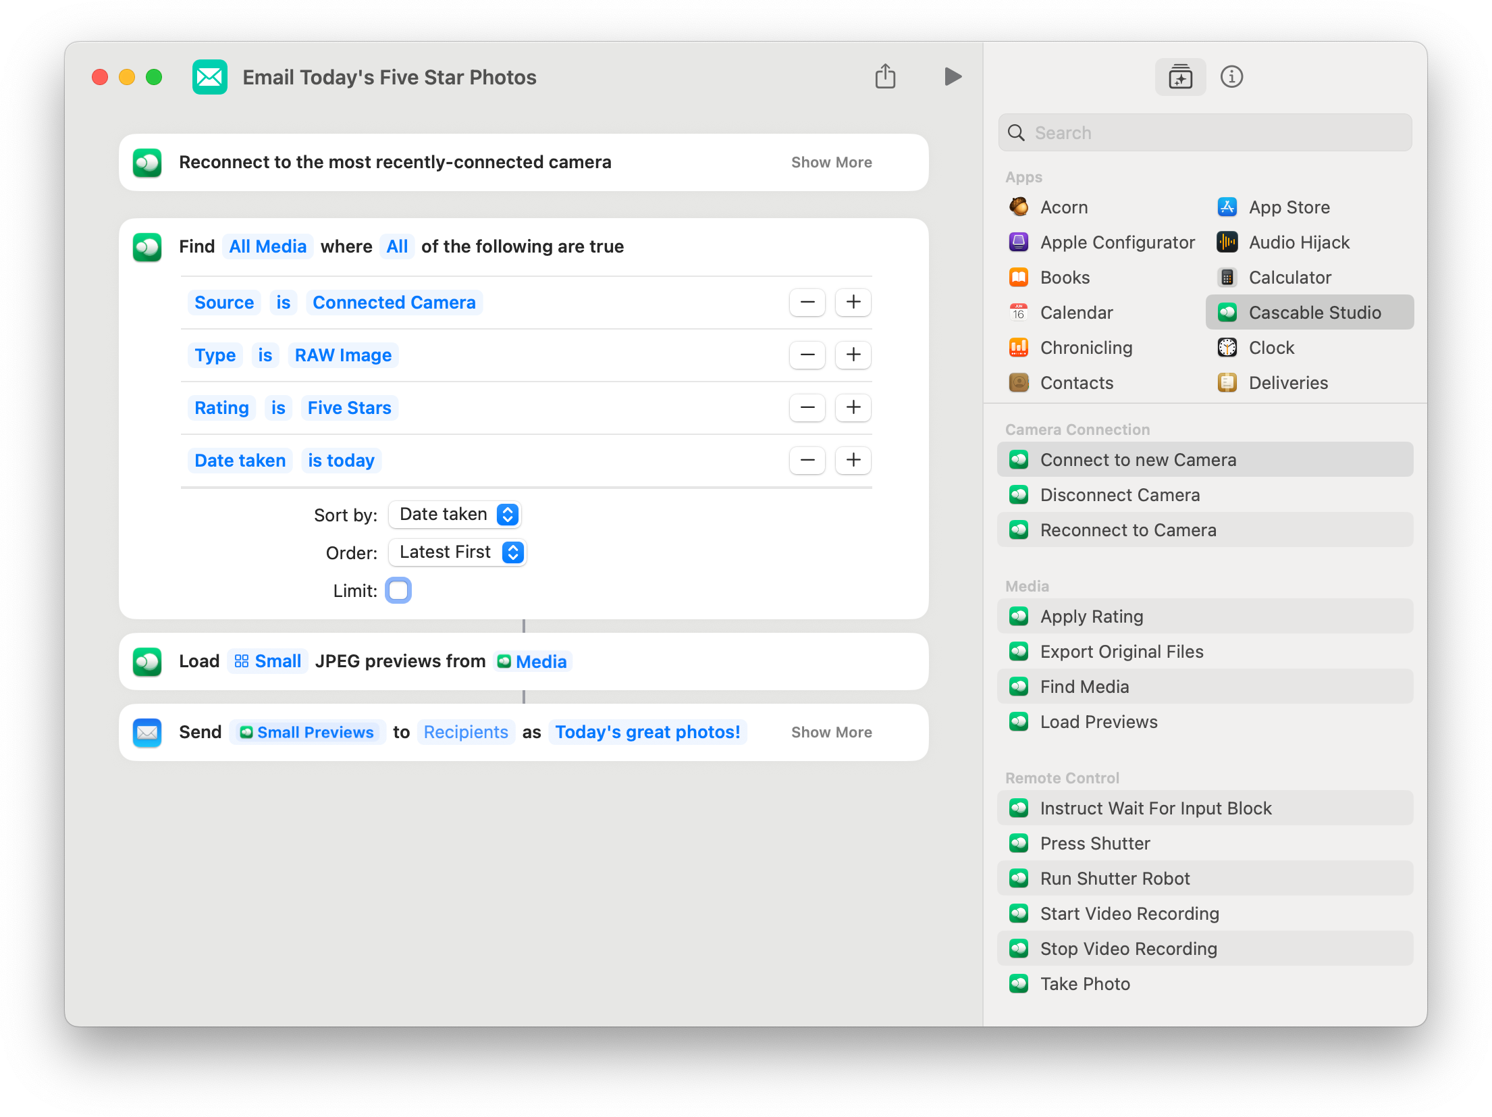Add Export Original Files action
This screenshot has height=1117, width=1492.
coord(1205,652)
